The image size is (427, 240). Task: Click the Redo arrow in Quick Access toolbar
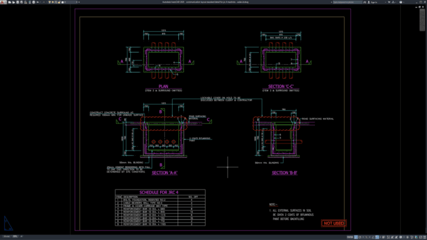(44, 2)
